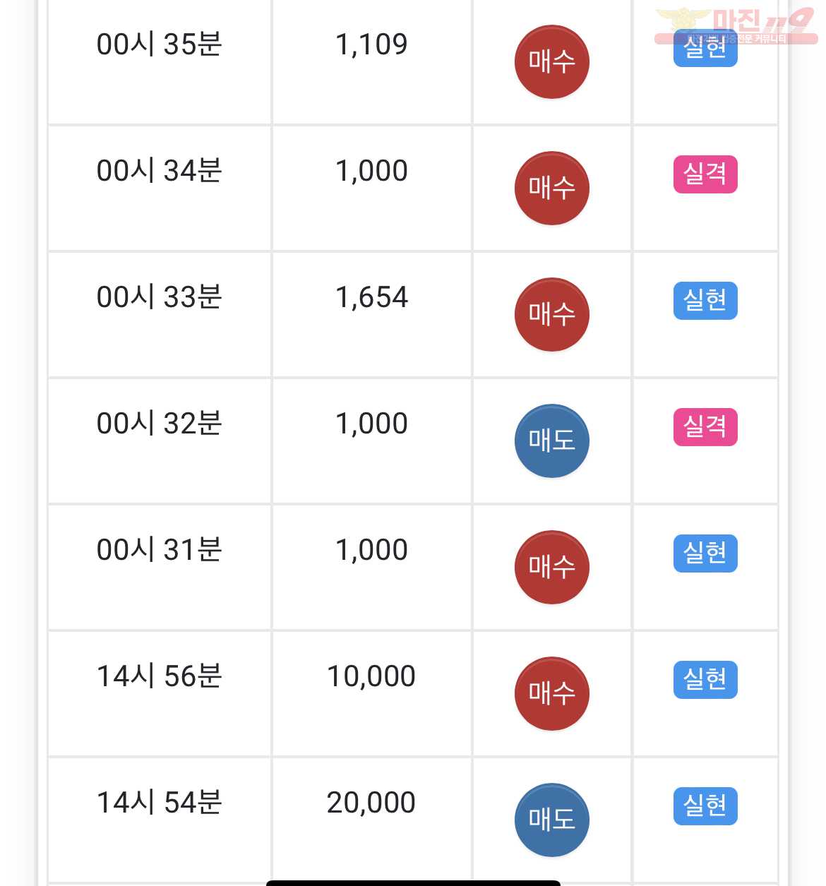
Task: Click the blue 실현 badge for 00시 35분
Action: (705, 49)
